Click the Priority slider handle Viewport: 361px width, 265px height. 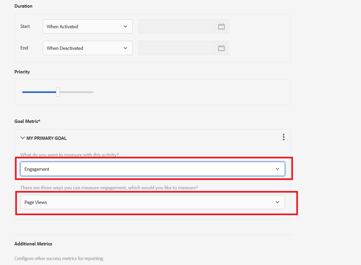(58, 92)
